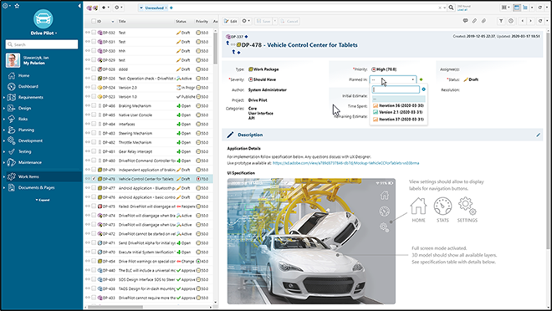Check the box for DP-532 row
The height and width of the screenshot is (311, 552).
pos(94,33)
